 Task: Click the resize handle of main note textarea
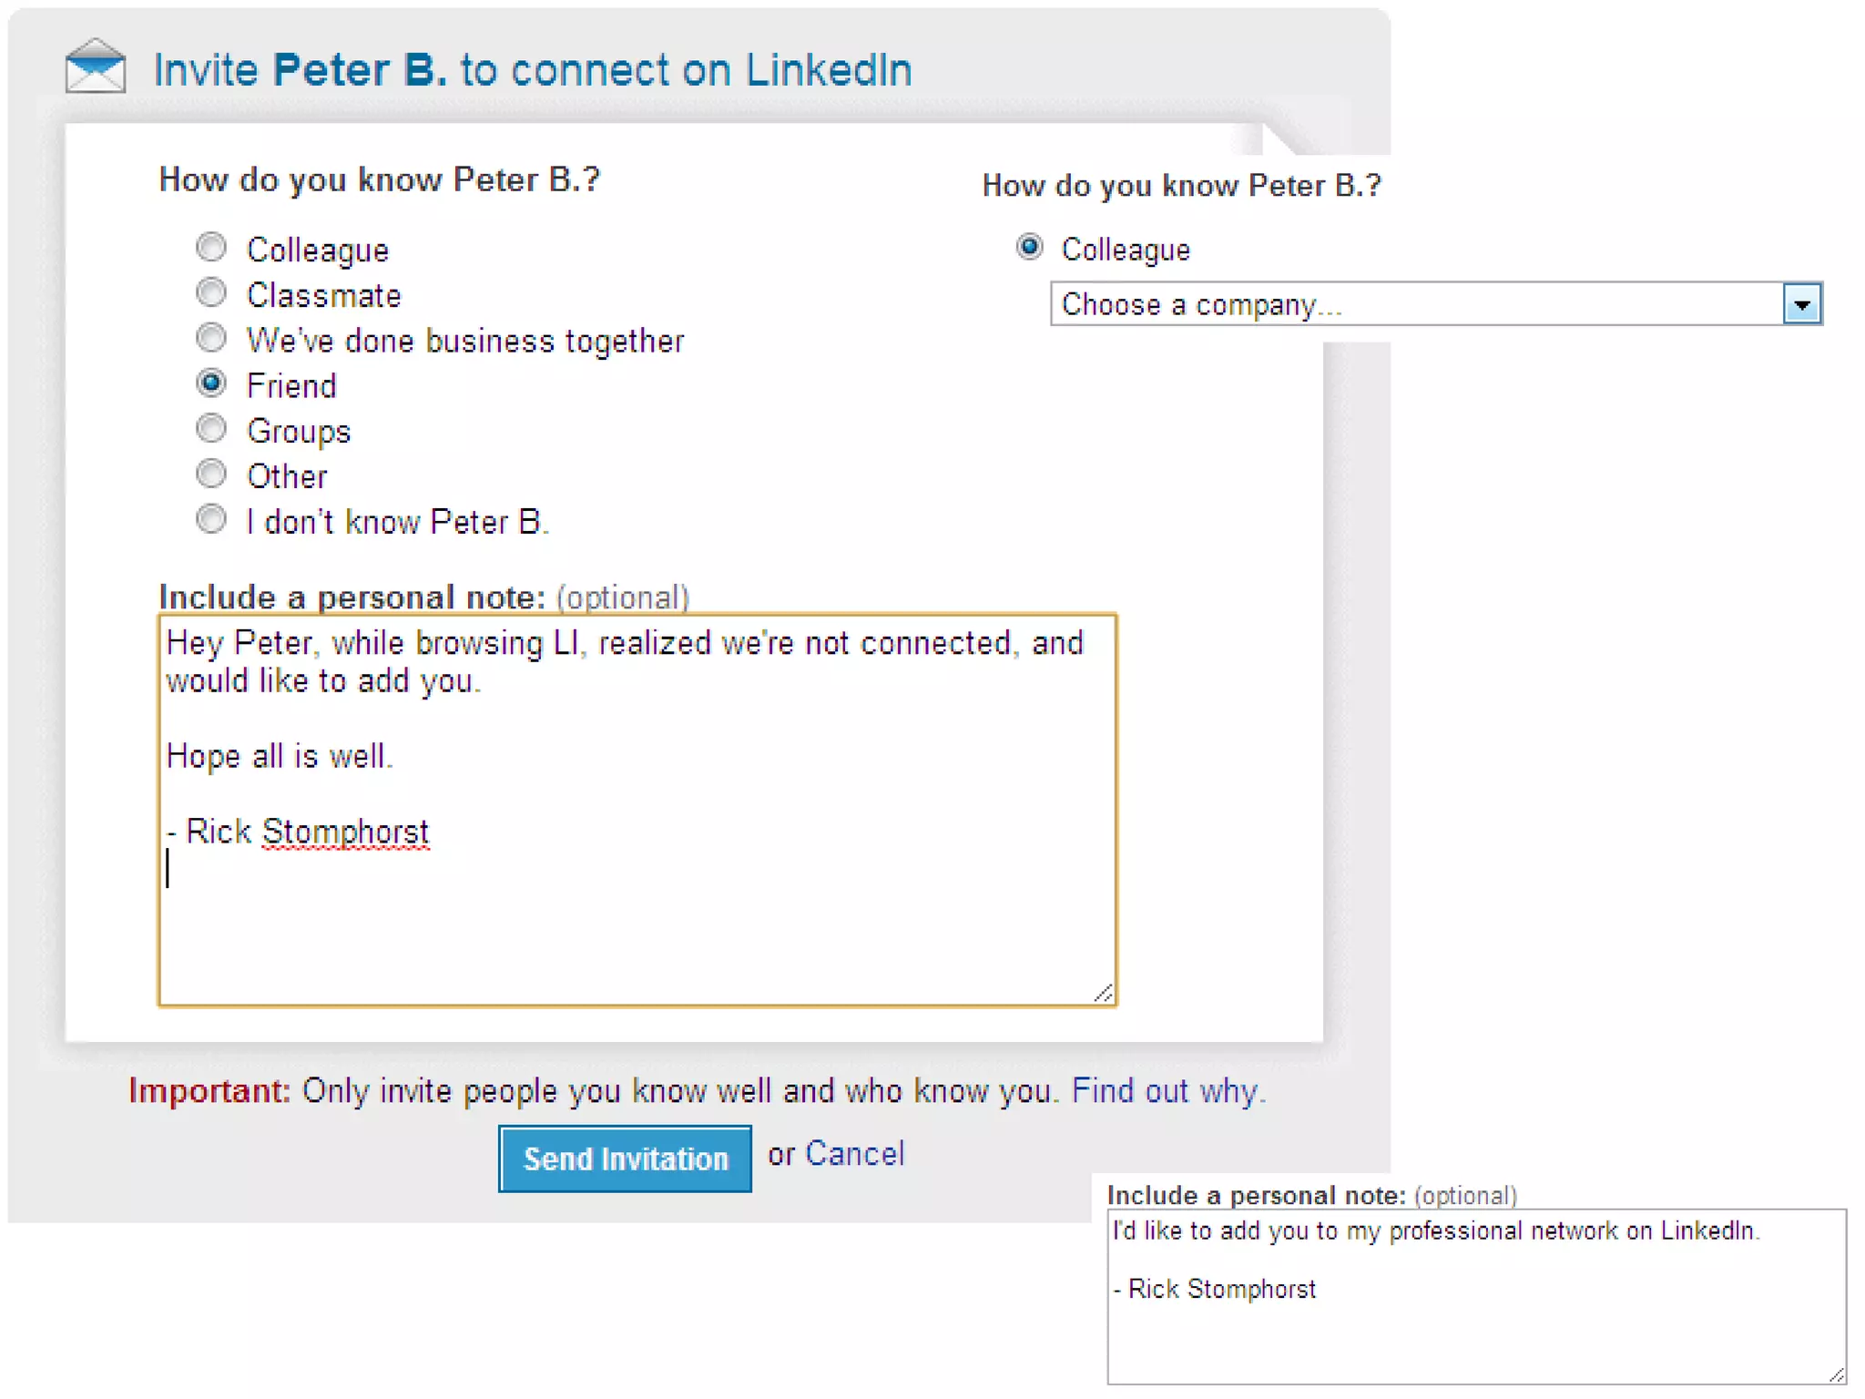tap(1103, 994)
